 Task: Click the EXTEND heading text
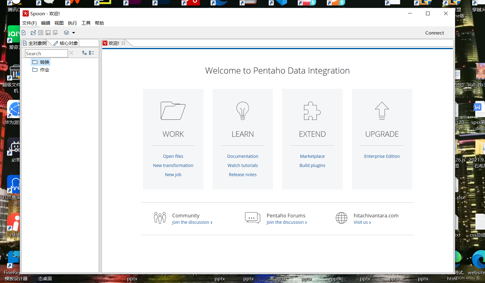point(312,134)
